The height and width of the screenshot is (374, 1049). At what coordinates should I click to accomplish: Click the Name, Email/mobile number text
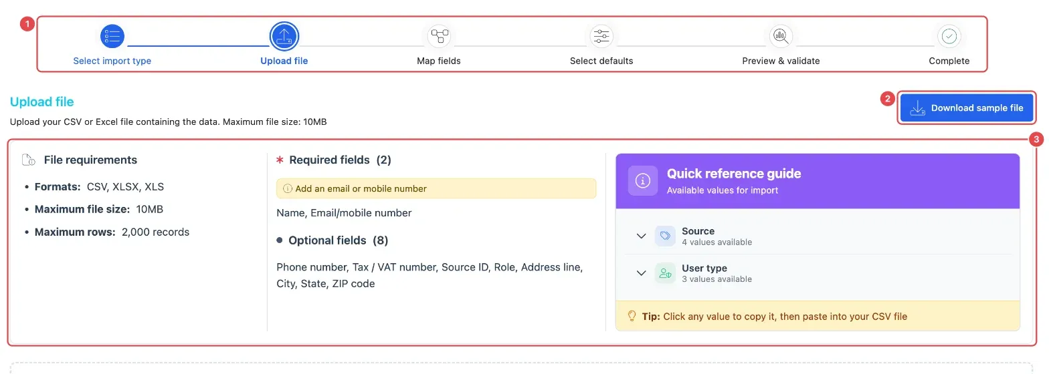pyautogui.click(x=344, y=213)
